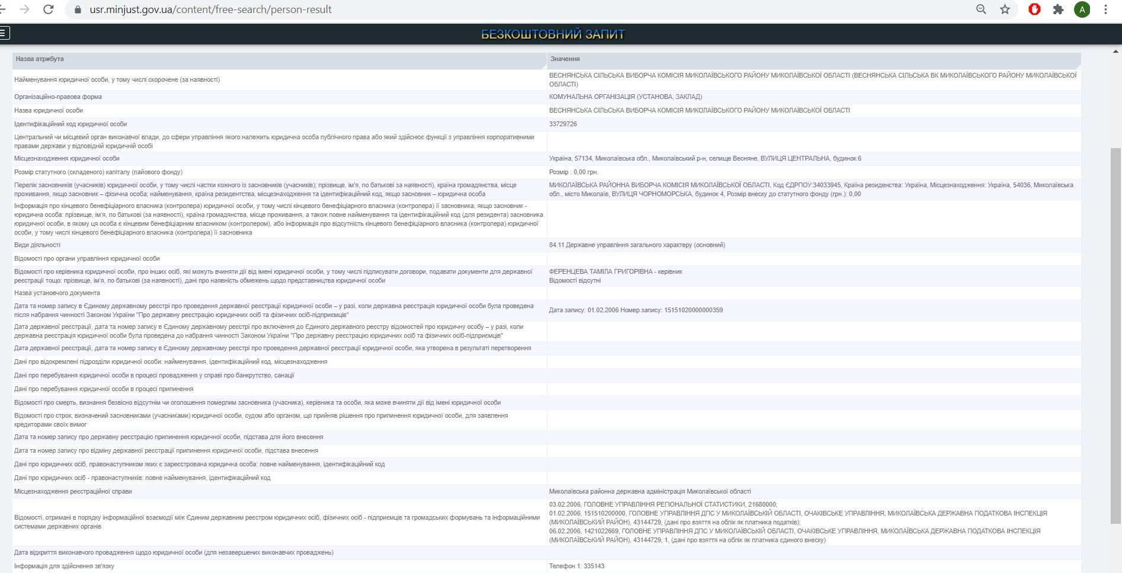Click Інформація для здійснення зв'язку label

[64, 566]
